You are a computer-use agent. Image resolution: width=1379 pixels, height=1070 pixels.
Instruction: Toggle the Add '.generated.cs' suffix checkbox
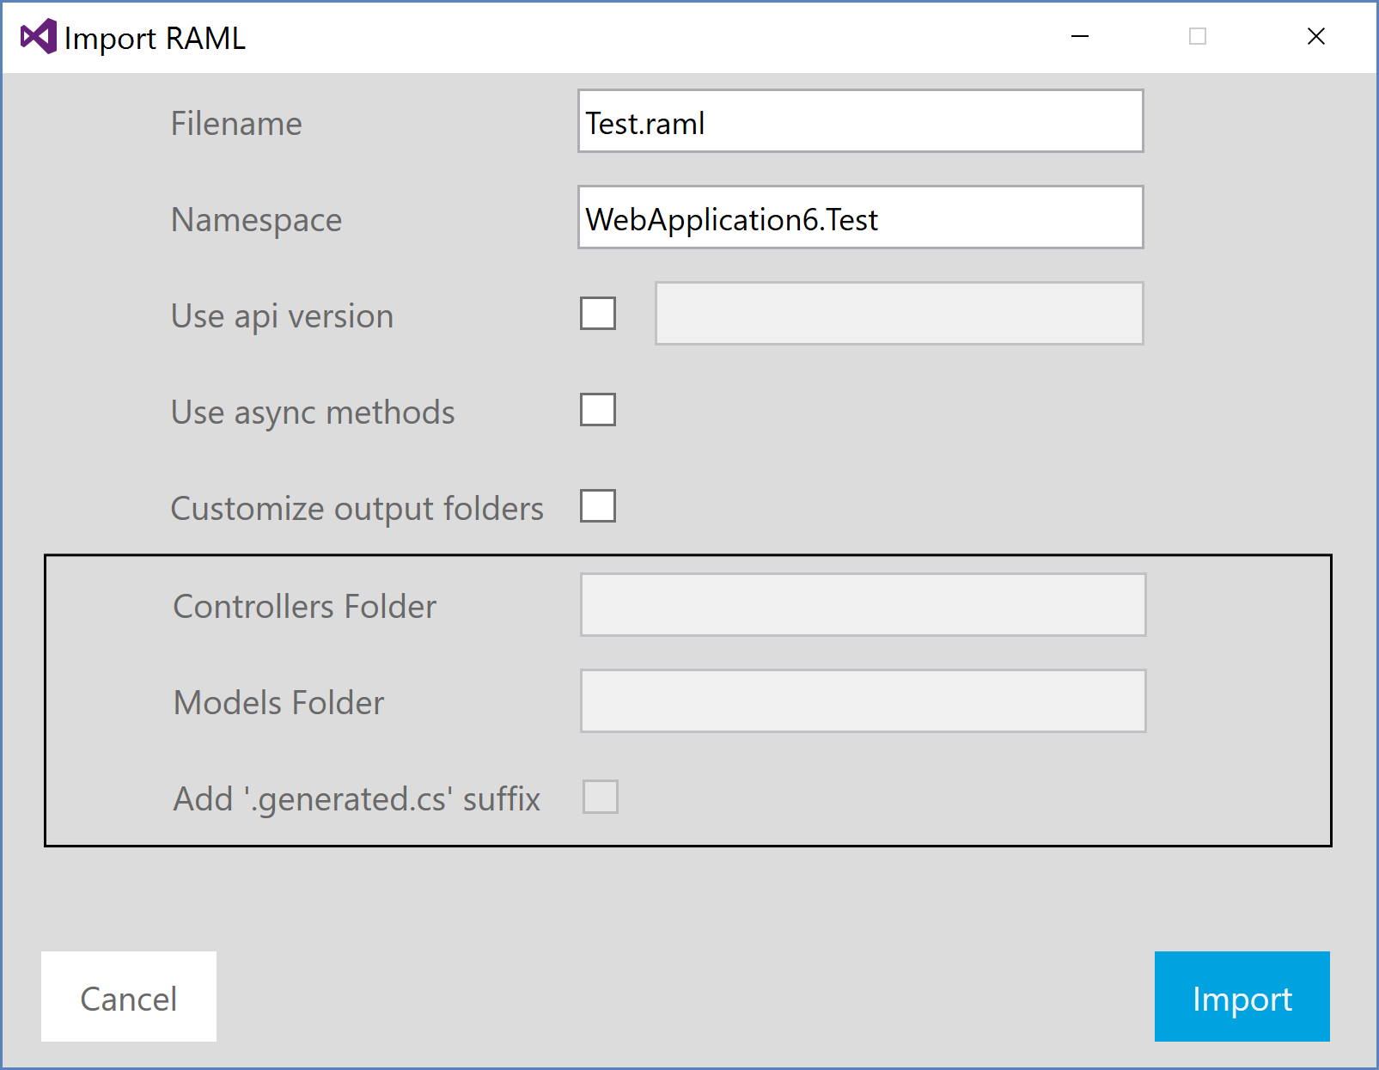tap(601, 797)
